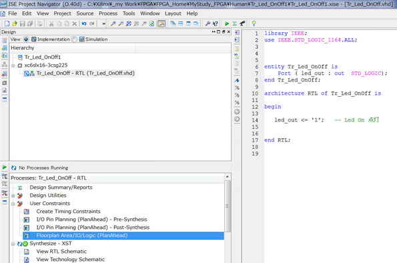Viewport: 397px width, 263px height.
Task: Click the highlighted pressed toolbar toggle icon
Action: tap(161, 24)
